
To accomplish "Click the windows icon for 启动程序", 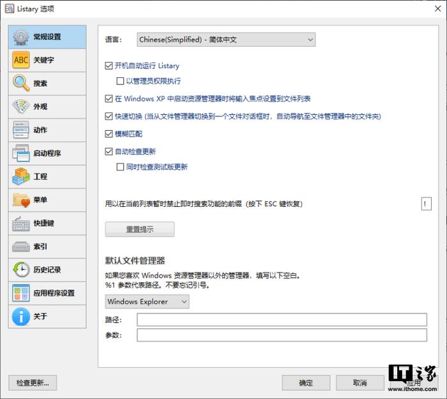I will [21, 153].
